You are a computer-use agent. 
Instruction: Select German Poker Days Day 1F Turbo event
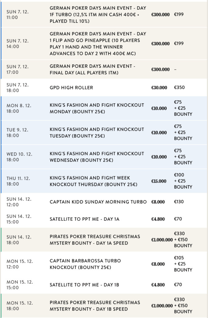[98, 15]
